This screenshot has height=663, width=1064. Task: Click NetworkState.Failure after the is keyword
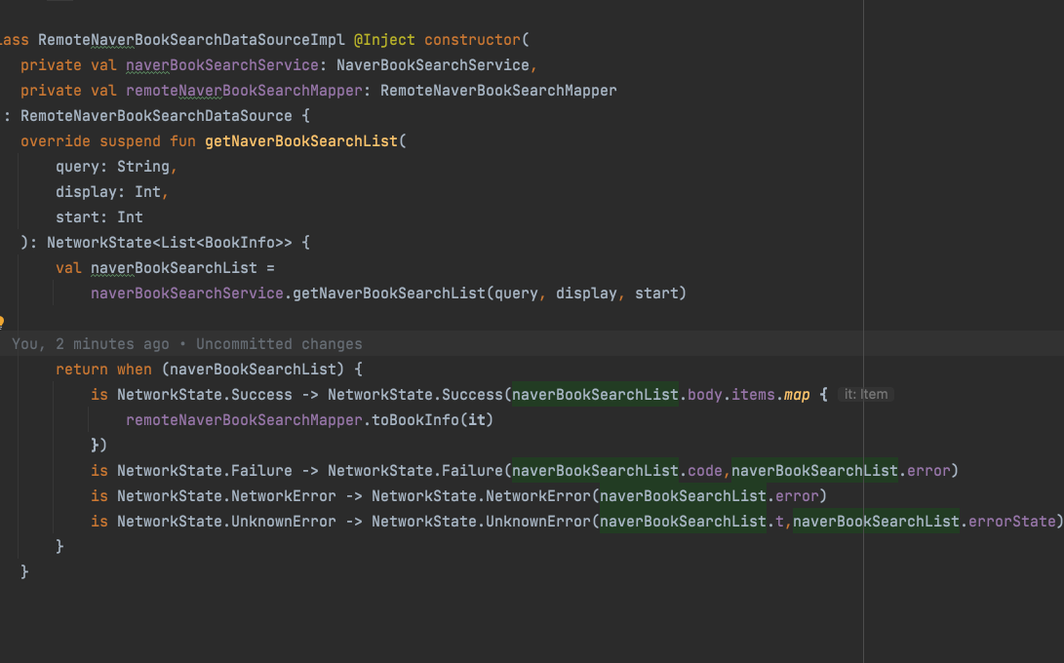tap(204, 470)
